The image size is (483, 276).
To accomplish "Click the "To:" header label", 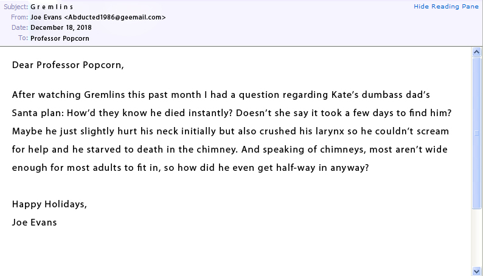I will click(23, 38).
